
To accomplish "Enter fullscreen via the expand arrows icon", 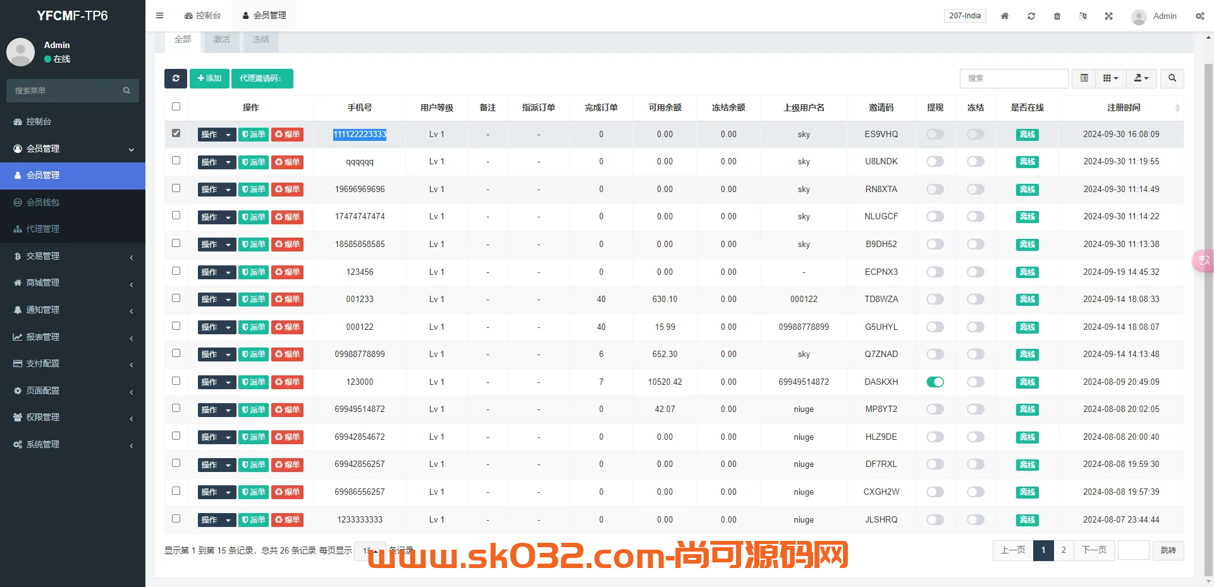I will 1108,16.
